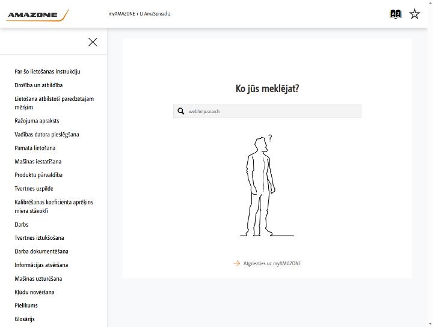Click into the webhelp.search input field
Screen dimensions: 433x327
click(267, 111)
